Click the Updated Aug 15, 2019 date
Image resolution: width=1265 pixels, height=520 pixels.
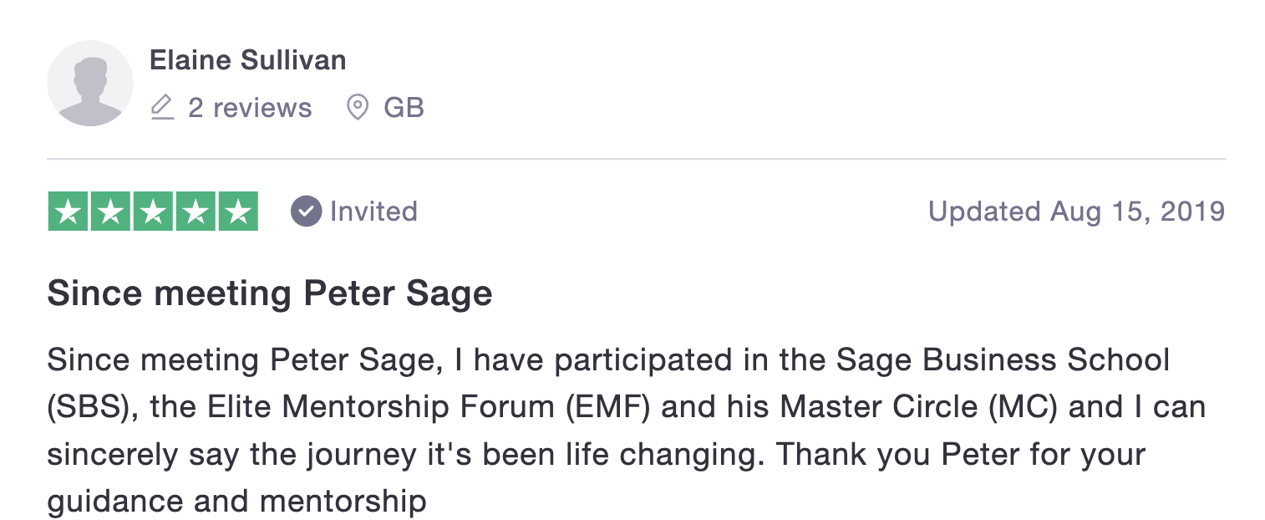click(1076, 212)
